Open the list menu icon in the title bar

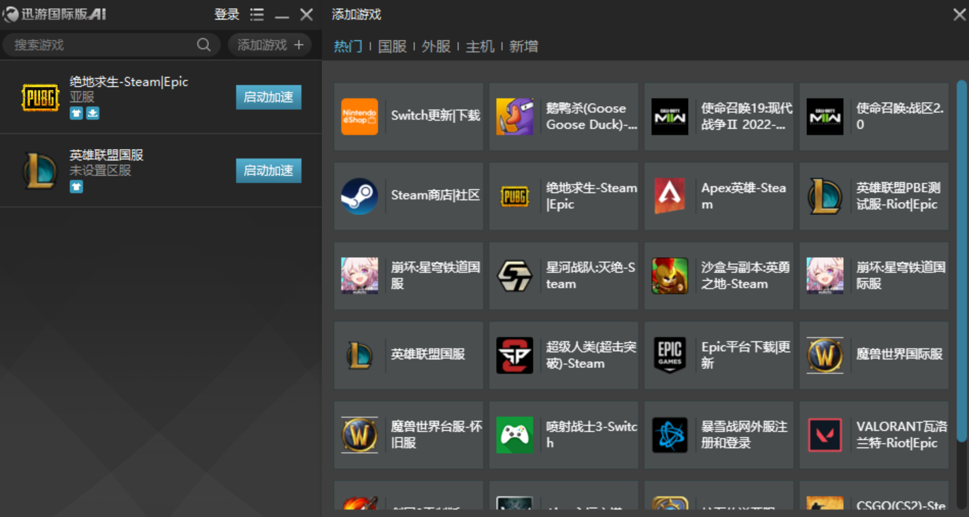pyautogui.click(x=257, y=14)
